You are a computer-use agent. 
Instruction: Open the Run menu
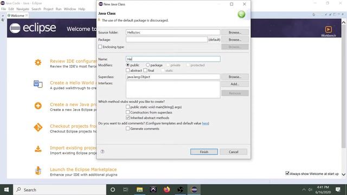click(59, 9)
